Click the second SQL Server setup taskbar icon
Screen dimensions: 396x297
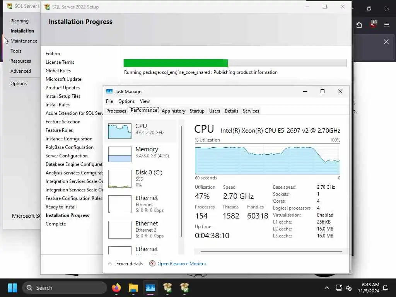[184, 288]
